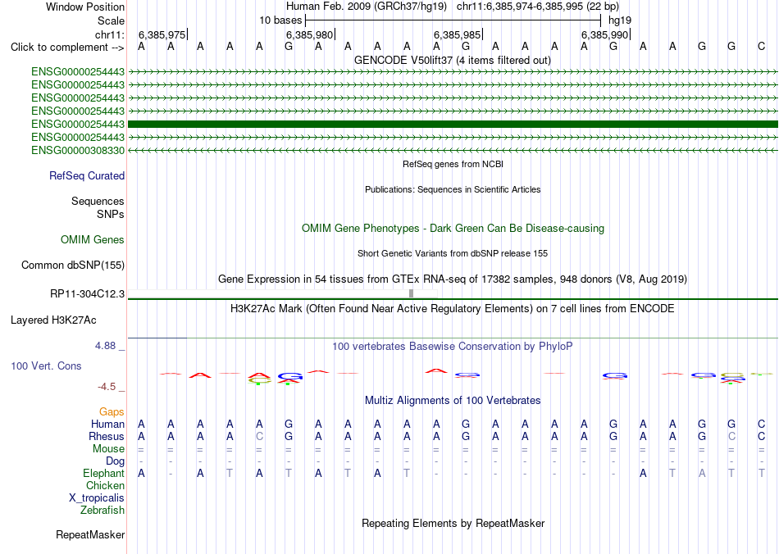Screen dimensions: 779x554
Task: Click 'Repeating Elements by RepeatMasker' title
Action: pos(453,523)
